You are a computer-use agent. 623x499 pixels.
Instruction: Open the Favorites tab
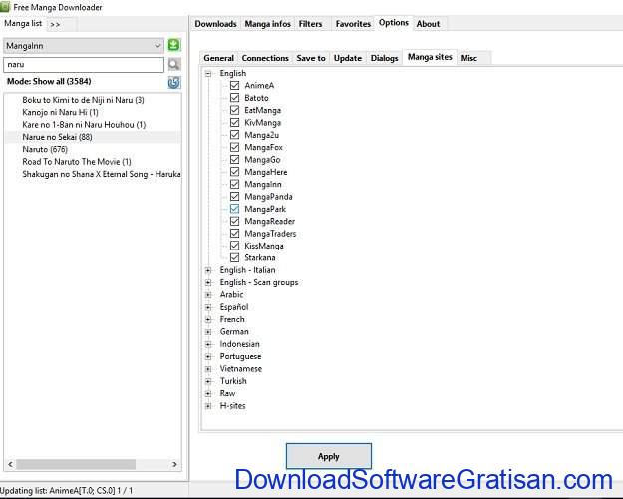353,24
